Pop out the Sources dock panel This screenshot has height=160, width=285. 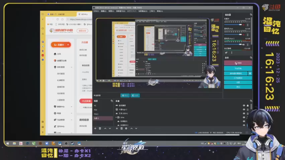pos(251,101)
